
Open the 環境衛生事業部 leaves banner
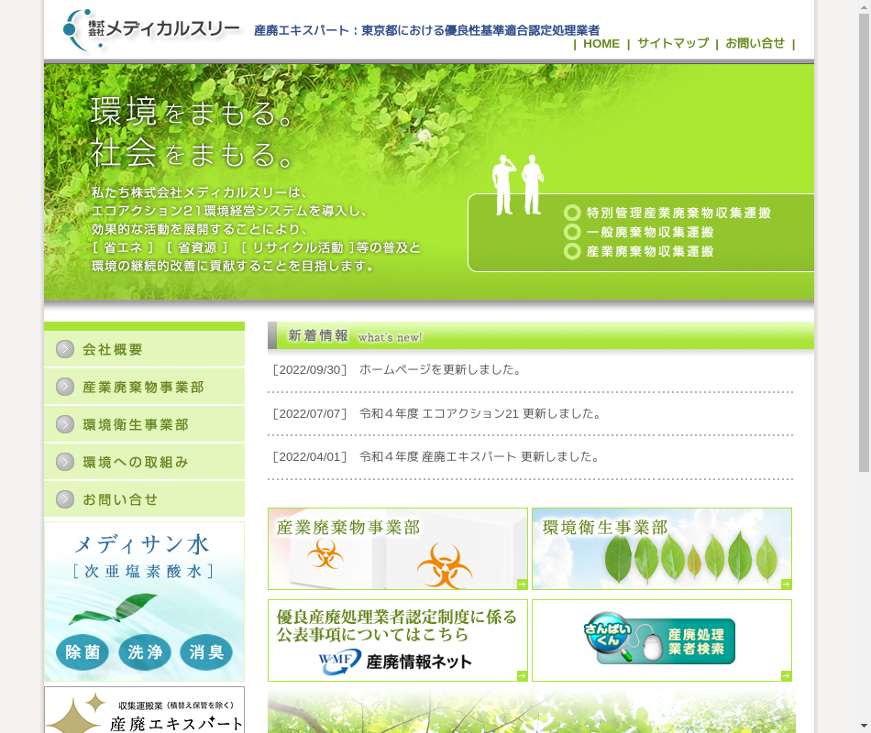[662, 549]
